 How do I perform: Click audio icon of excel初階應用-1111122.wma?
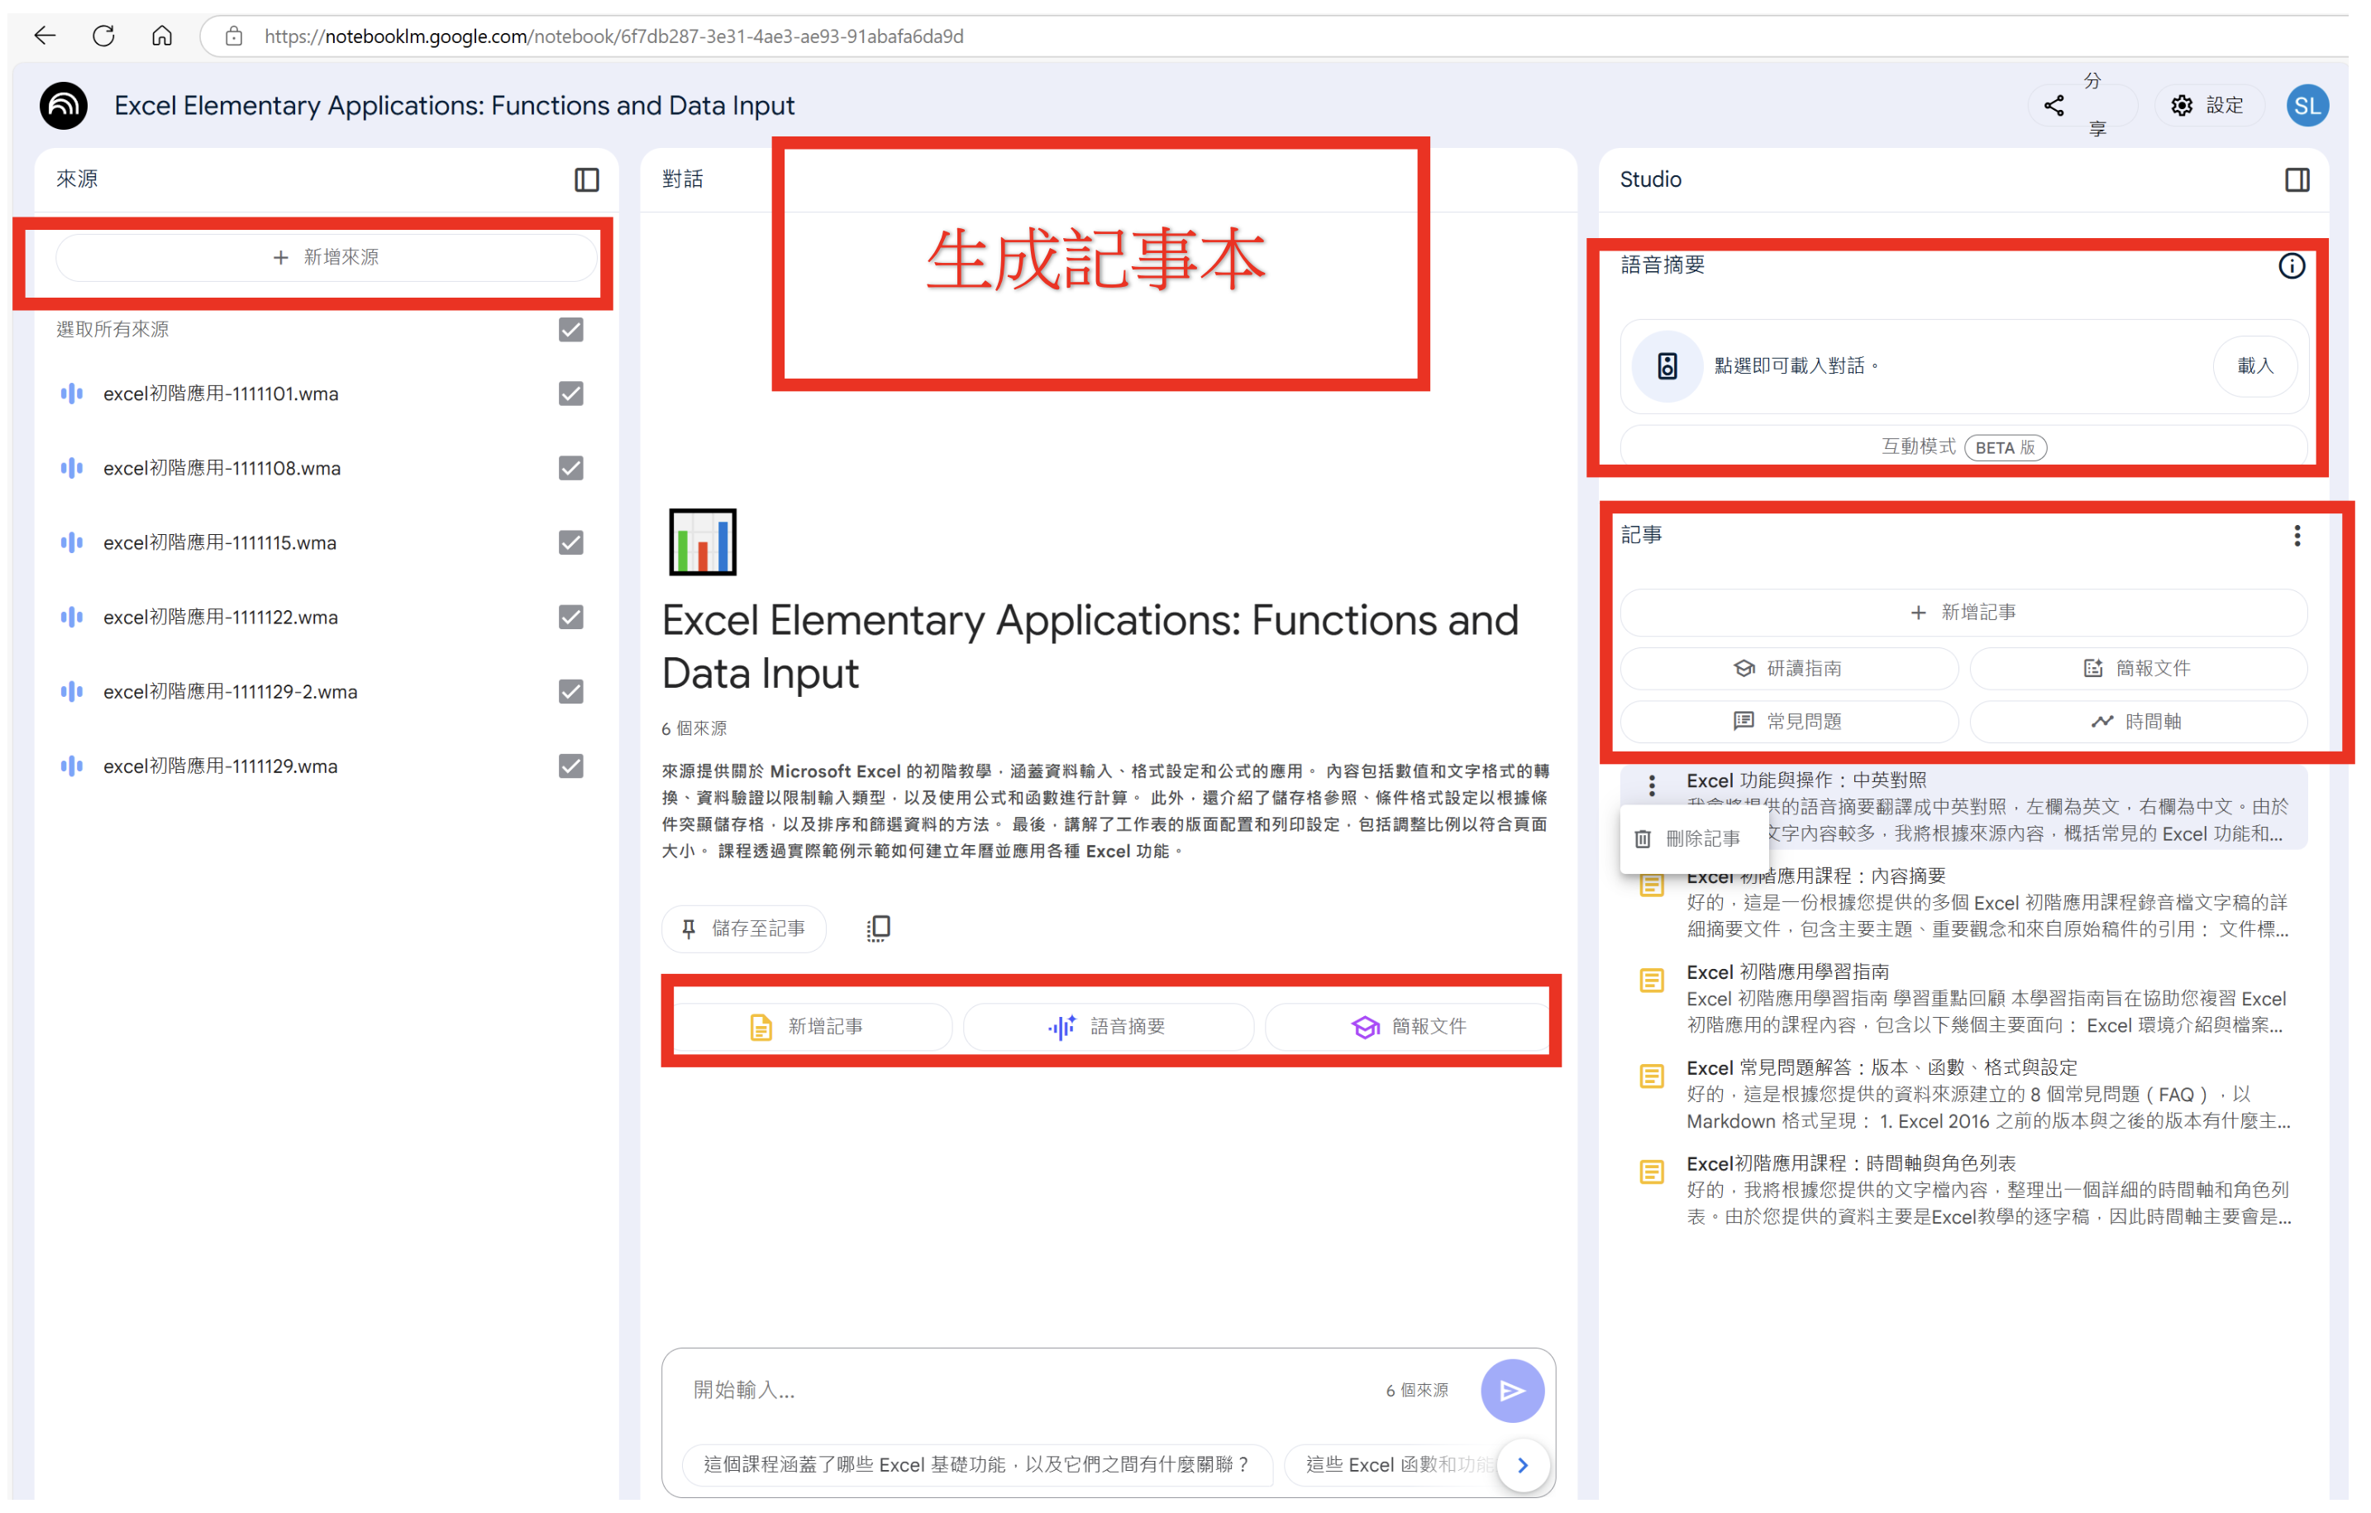(x=72, y=618)
